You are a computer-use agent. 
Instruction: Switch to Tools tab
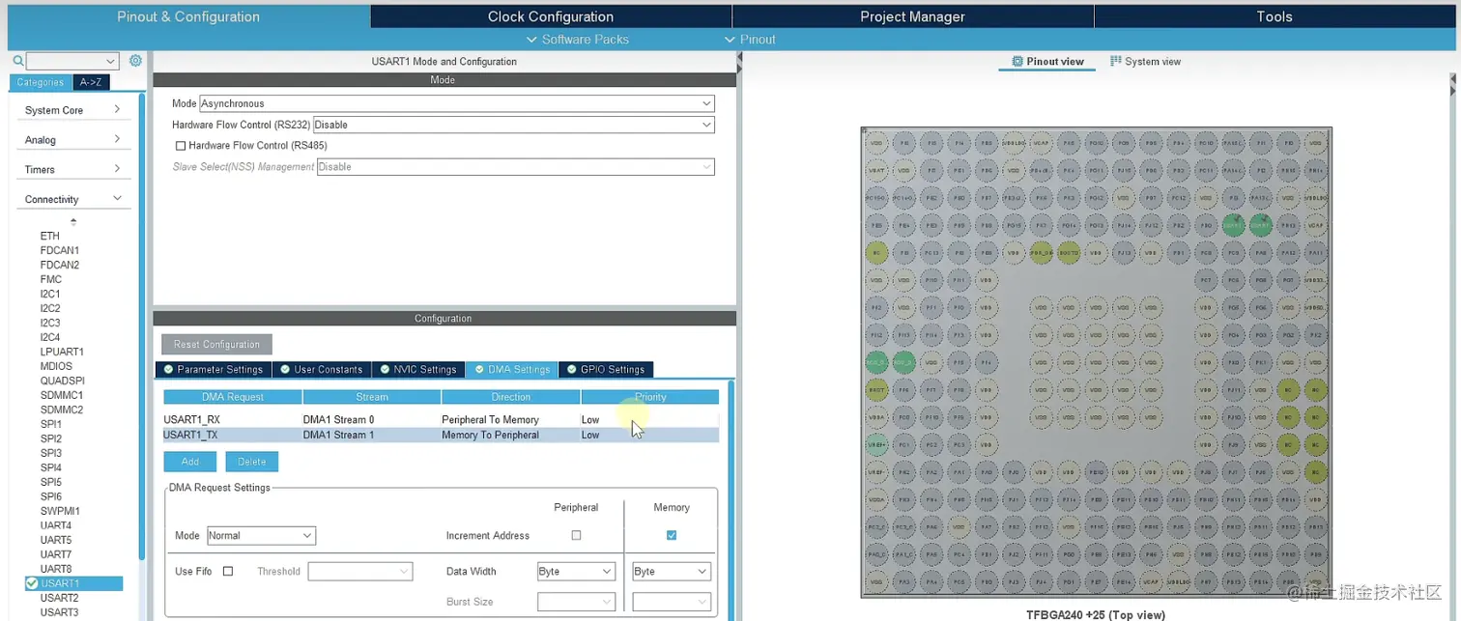1275,16
